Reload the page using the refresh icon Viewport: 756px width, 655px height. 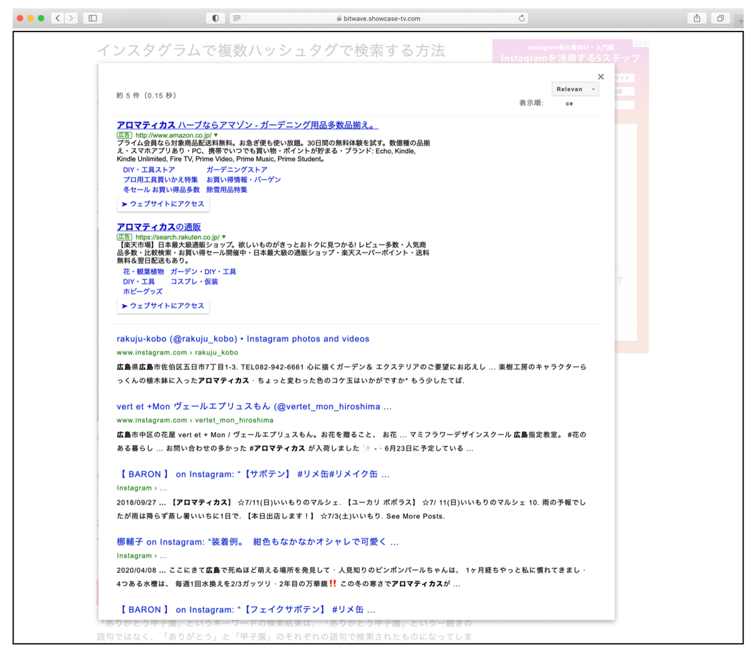[x=522, y=18]
